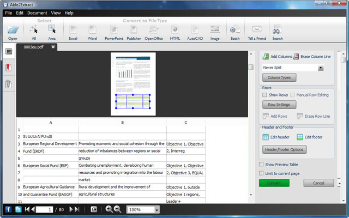This screenshot has width=349, height=218.
Task: Go to last page
Action: 77,209
